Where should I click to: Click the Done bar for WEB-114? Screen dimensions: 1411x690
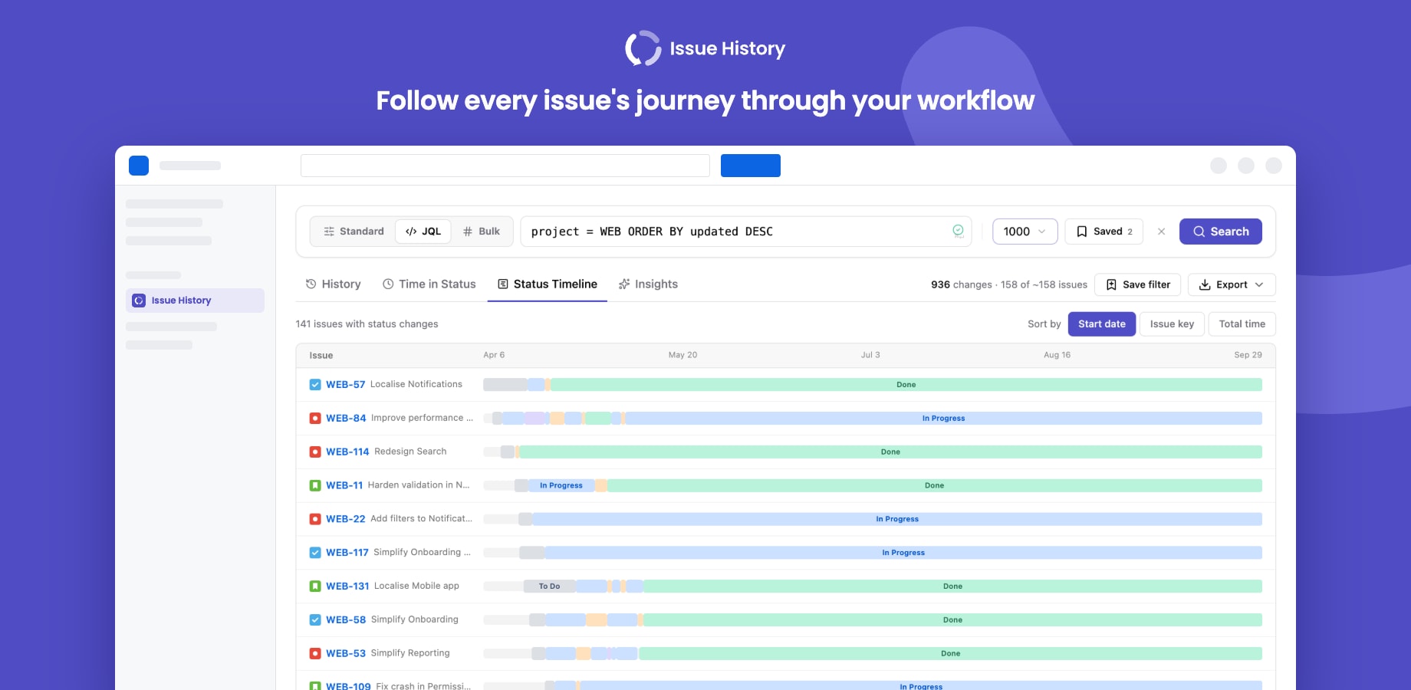[890, 452]
